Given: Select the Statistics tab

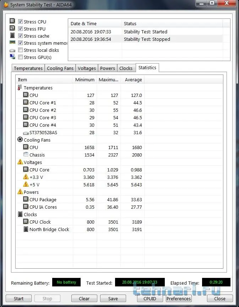Looking at the screenshot, I should pyautogui.click(x=147, y=68).
